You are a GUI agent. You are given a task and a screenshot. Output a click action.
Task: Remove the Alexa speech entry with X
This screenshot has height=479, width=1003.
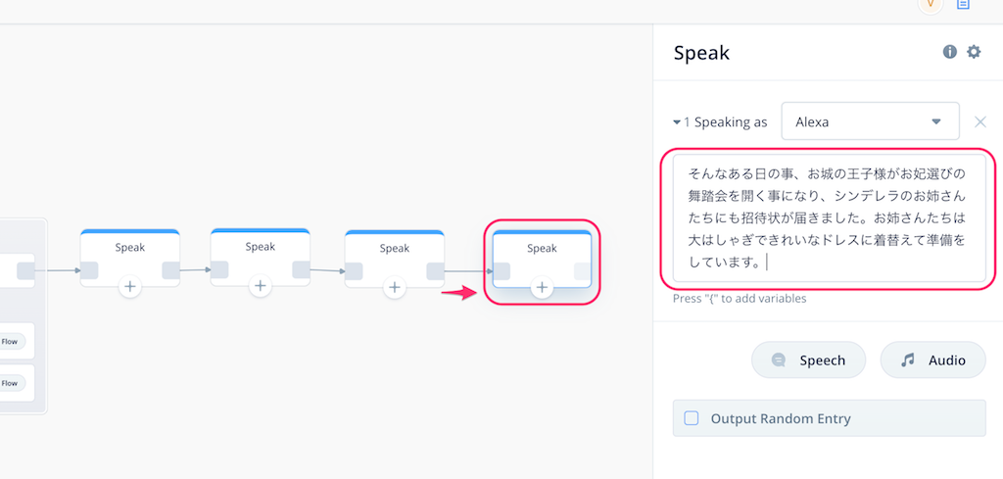979,121
